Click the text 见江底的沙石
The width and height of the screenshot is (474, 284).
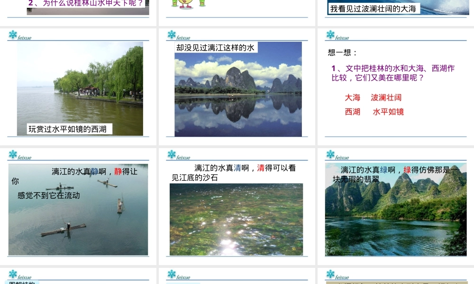click(x=195, y=178)
